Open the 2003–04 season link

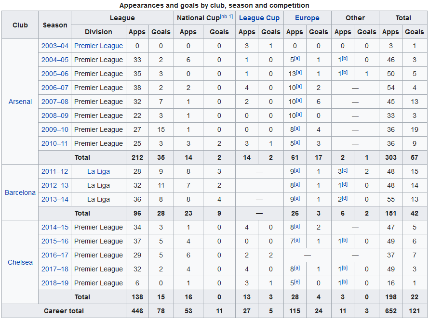click(55, 46)
